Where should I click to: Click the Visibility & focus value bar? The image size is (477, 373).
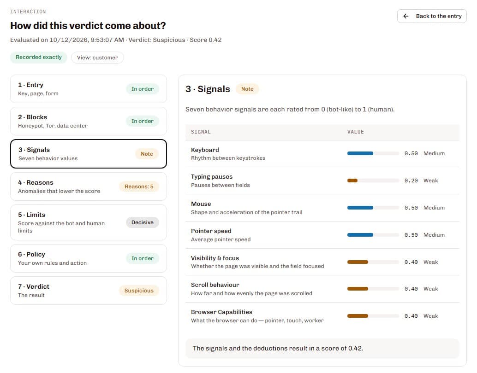373,262
